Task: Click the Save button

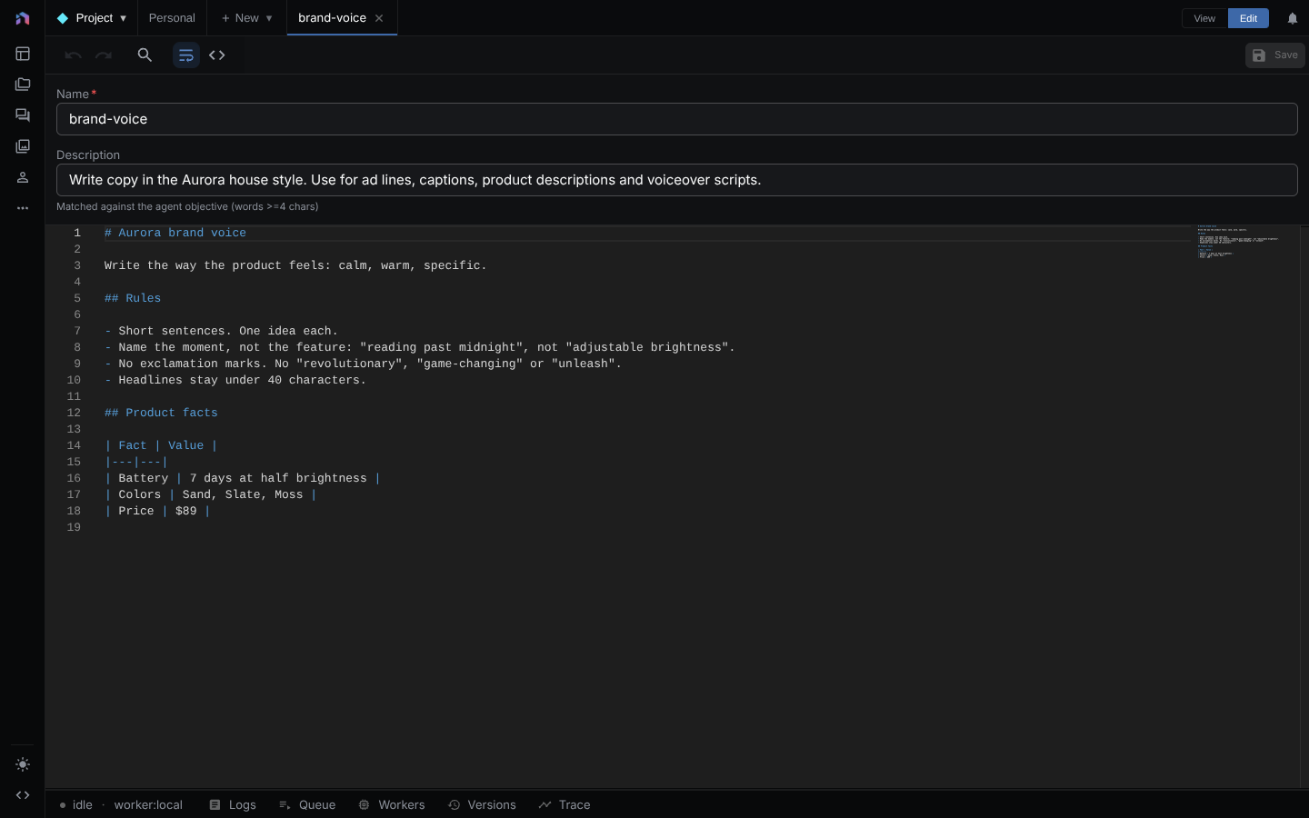Action: [x=1275, y=55]
